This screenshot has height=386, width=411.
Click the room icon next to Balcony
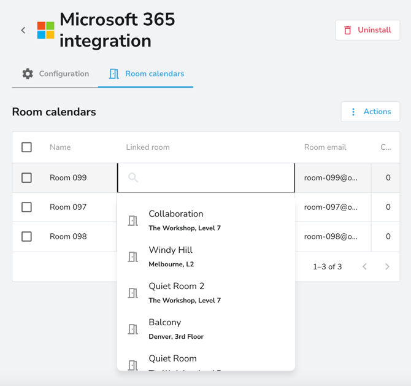click(x=133, y=330)
